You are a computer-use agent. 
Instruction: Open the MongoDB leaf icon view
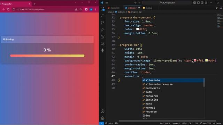(102, 50)
